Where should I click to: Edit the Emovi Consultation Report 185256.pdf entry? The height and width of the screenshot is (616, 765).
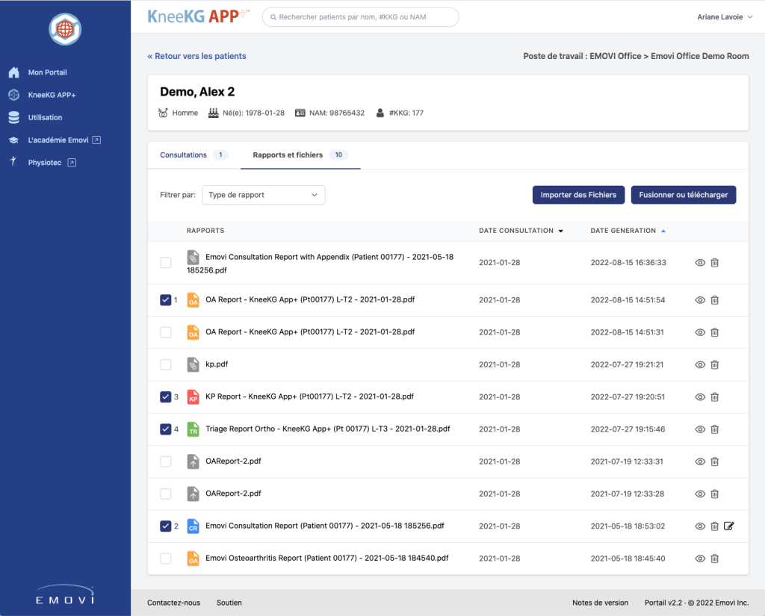tap(729, 526)
